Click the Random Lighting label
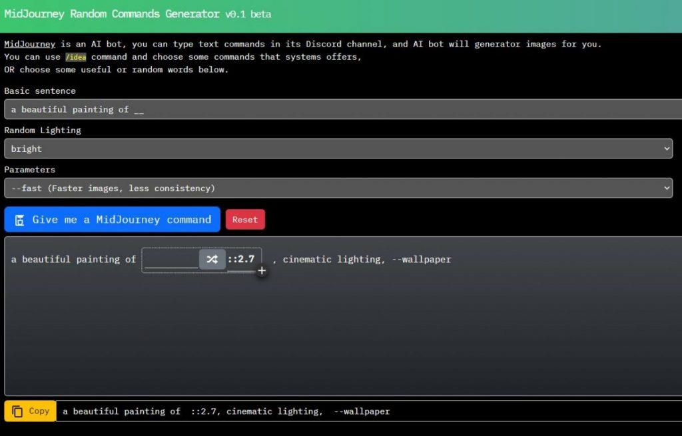 point(43,130)
